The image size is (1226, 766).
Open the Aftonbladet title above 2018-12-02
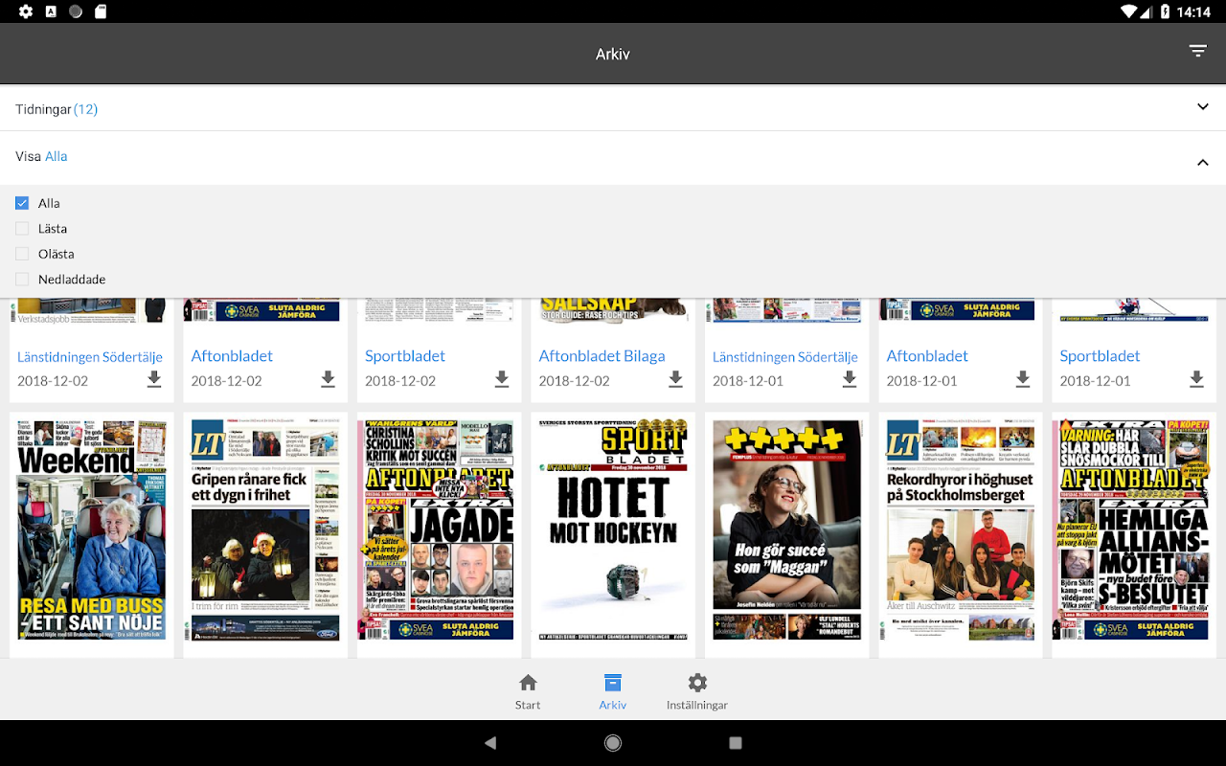[x=232, y=356]
